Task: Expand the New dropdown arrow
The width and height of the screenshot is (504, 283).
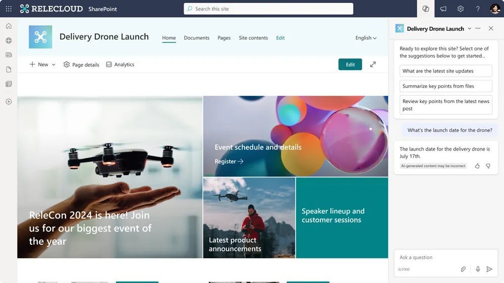Action: point(53,64)
